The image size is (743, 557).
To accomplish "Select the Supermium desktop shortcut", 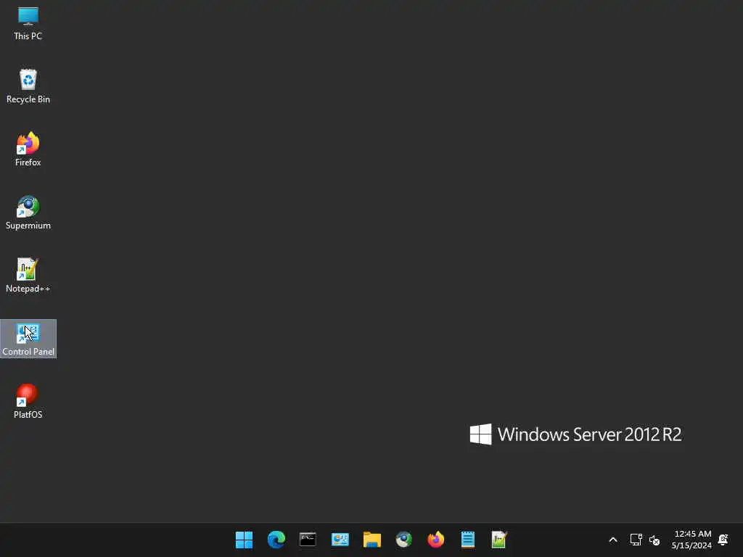I will coord(28,213).
